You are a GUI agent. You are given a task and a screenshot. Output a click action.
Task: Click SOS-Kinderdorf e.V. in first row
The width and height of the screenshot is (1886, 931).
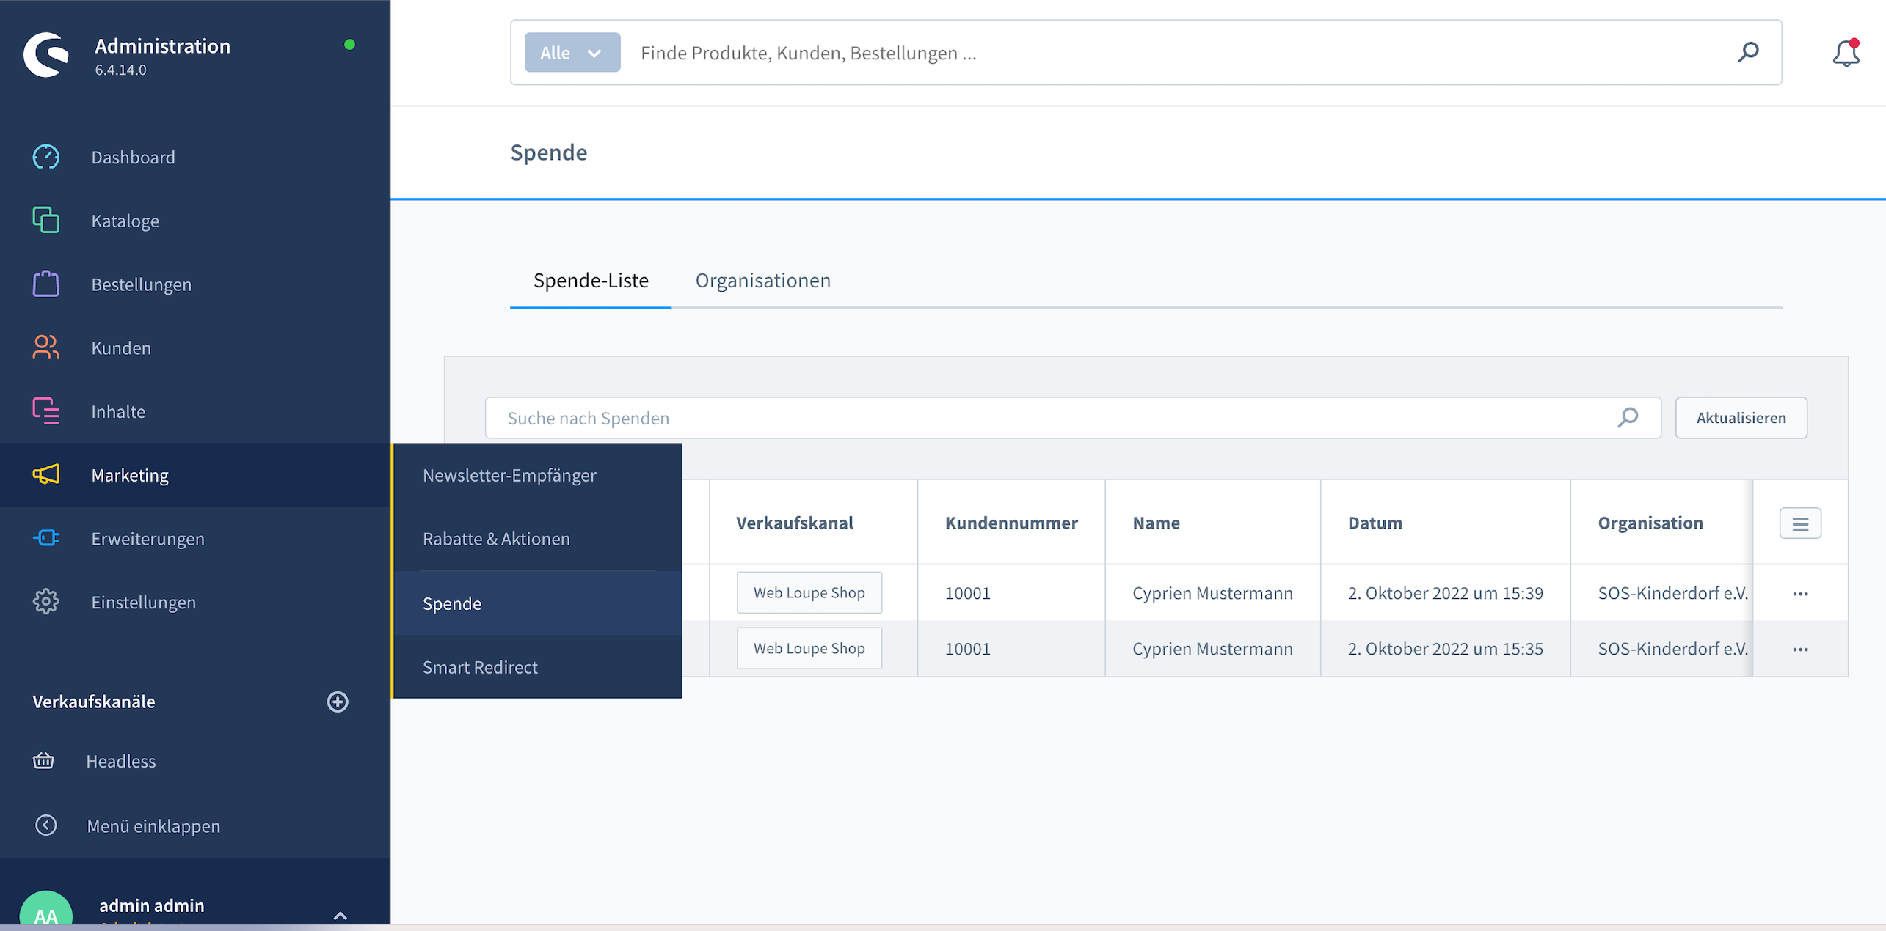click(x=1672, y=593)
